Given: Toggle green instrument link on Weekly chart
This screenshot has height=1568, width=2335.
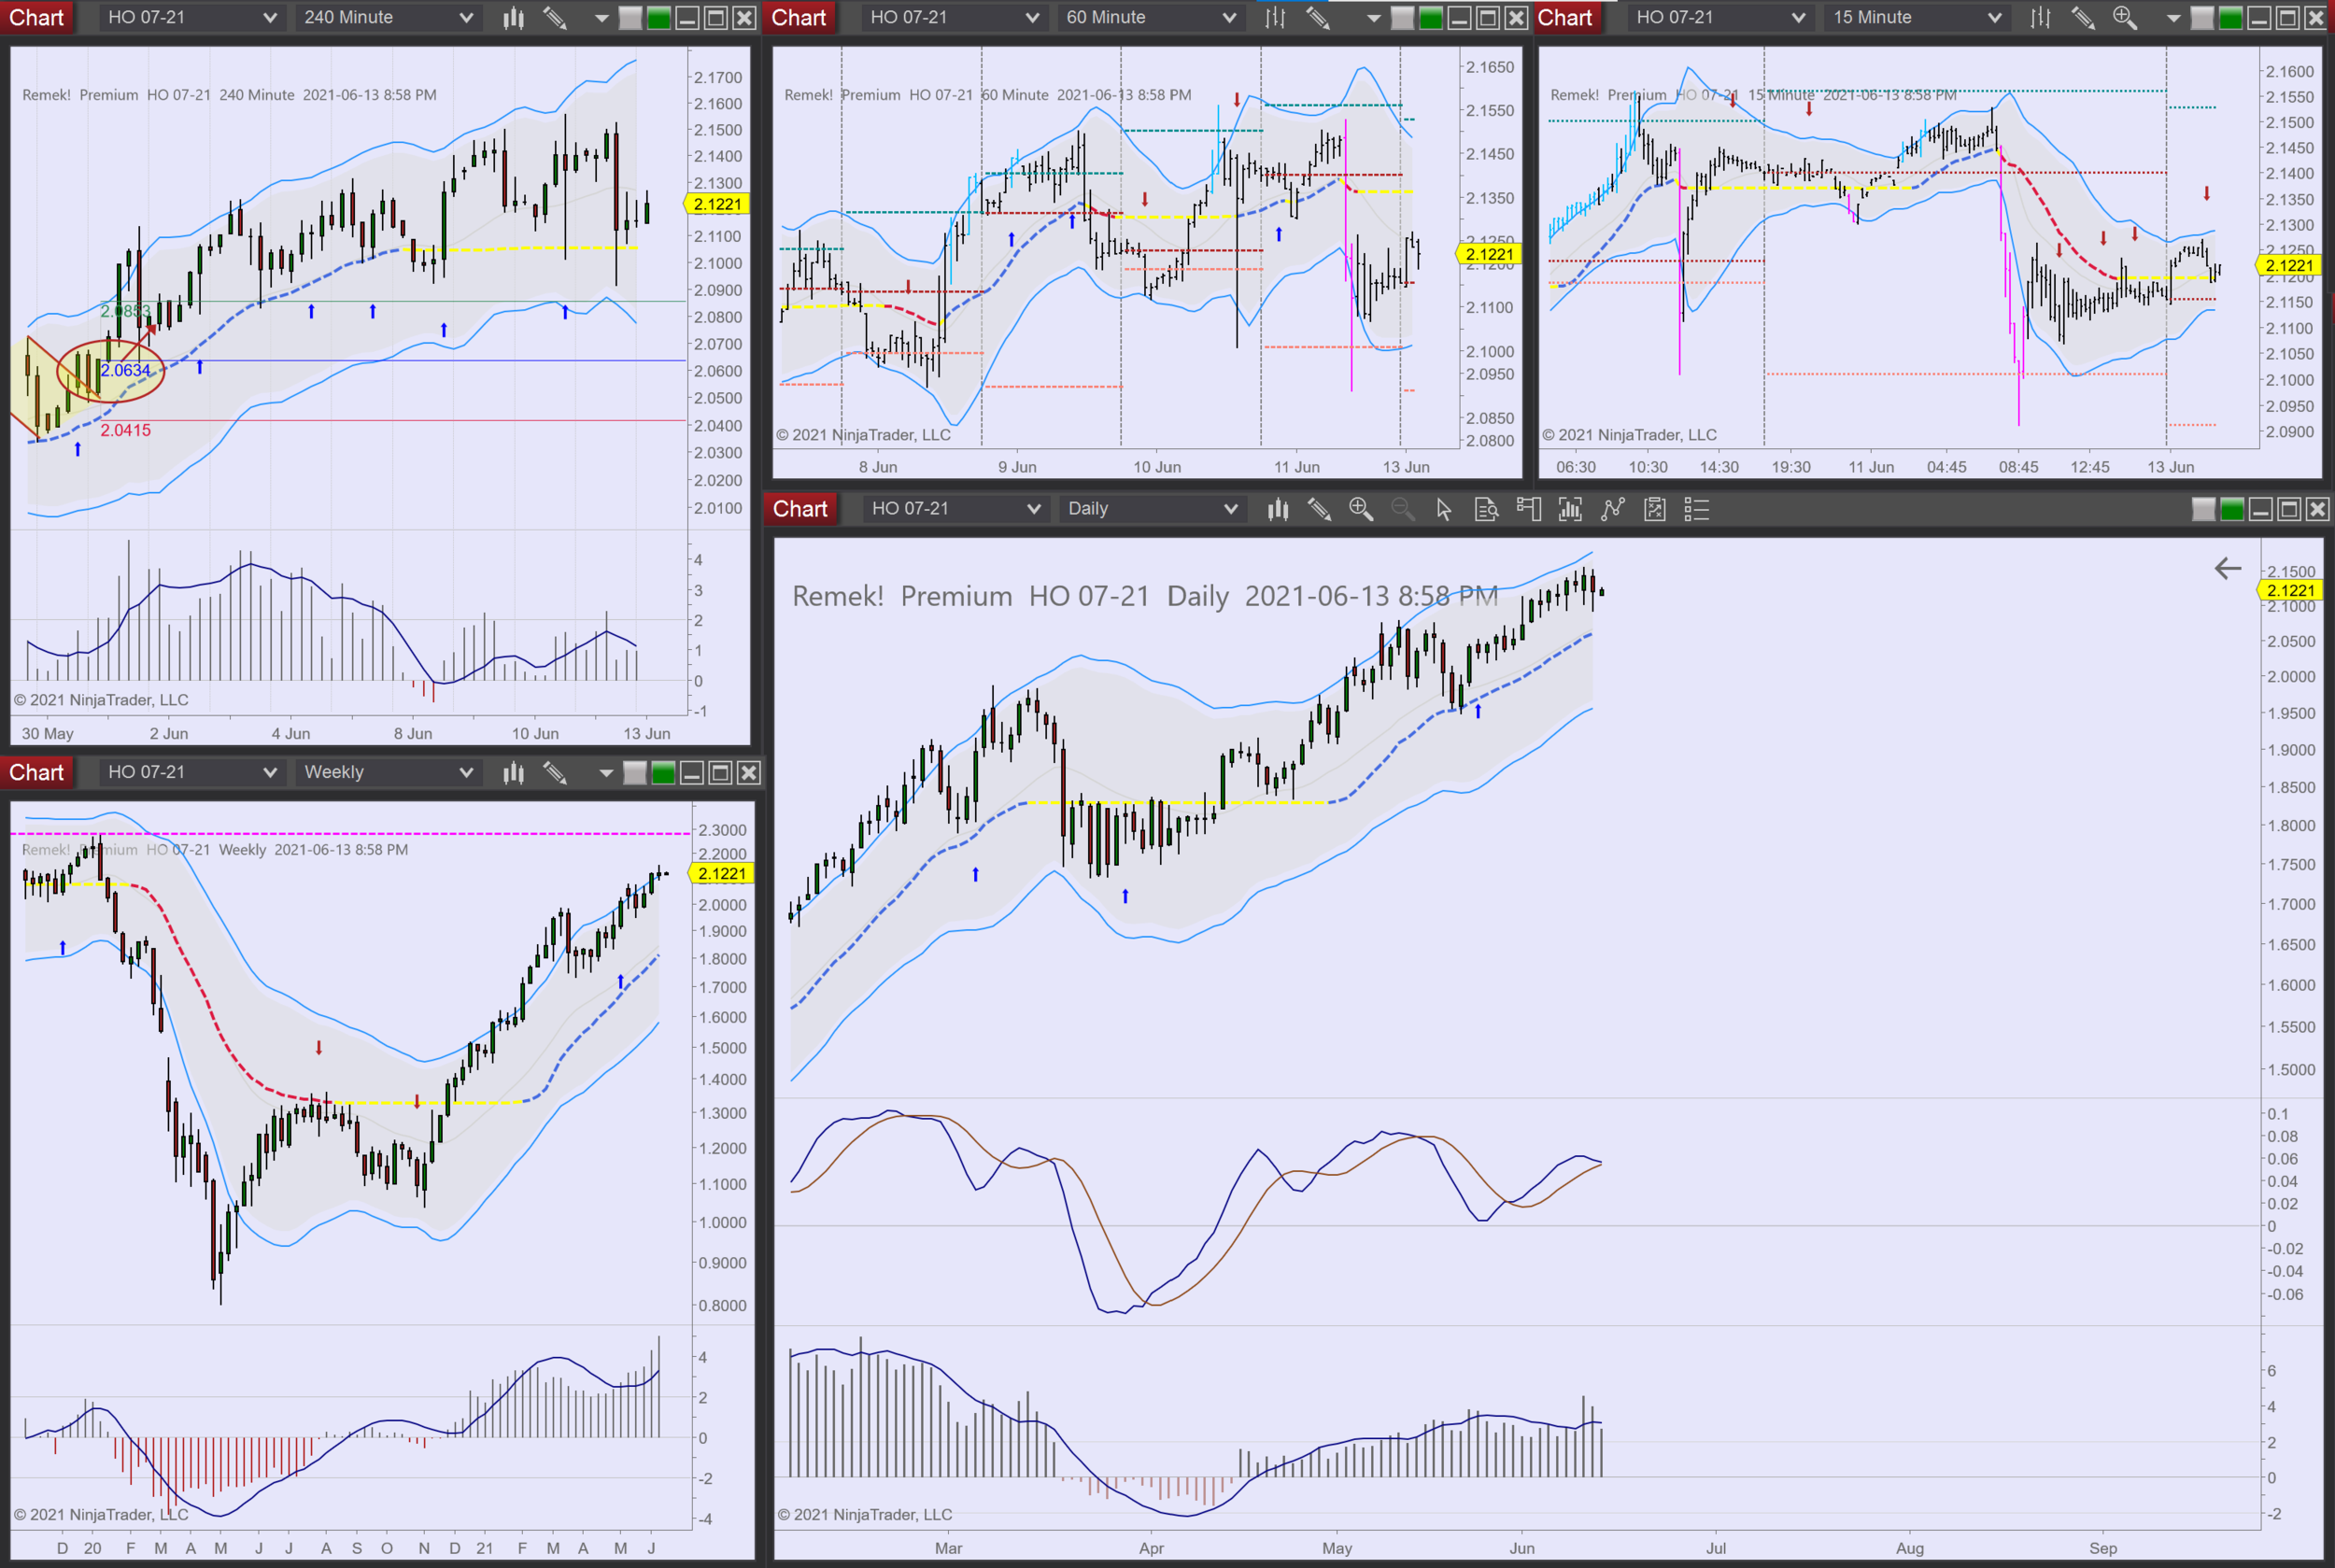Looking at the screenshot, I should pyautogui.click(x=663, y=772).
